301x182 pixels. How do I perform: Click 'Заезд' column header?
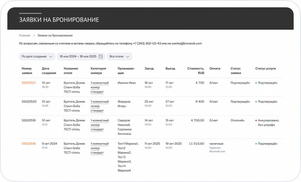[149, 68]
